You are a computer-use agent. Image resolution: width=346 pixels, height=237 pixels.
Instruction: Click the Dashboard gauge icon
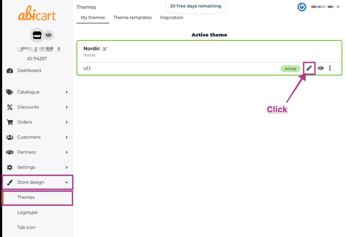point(10,71)
